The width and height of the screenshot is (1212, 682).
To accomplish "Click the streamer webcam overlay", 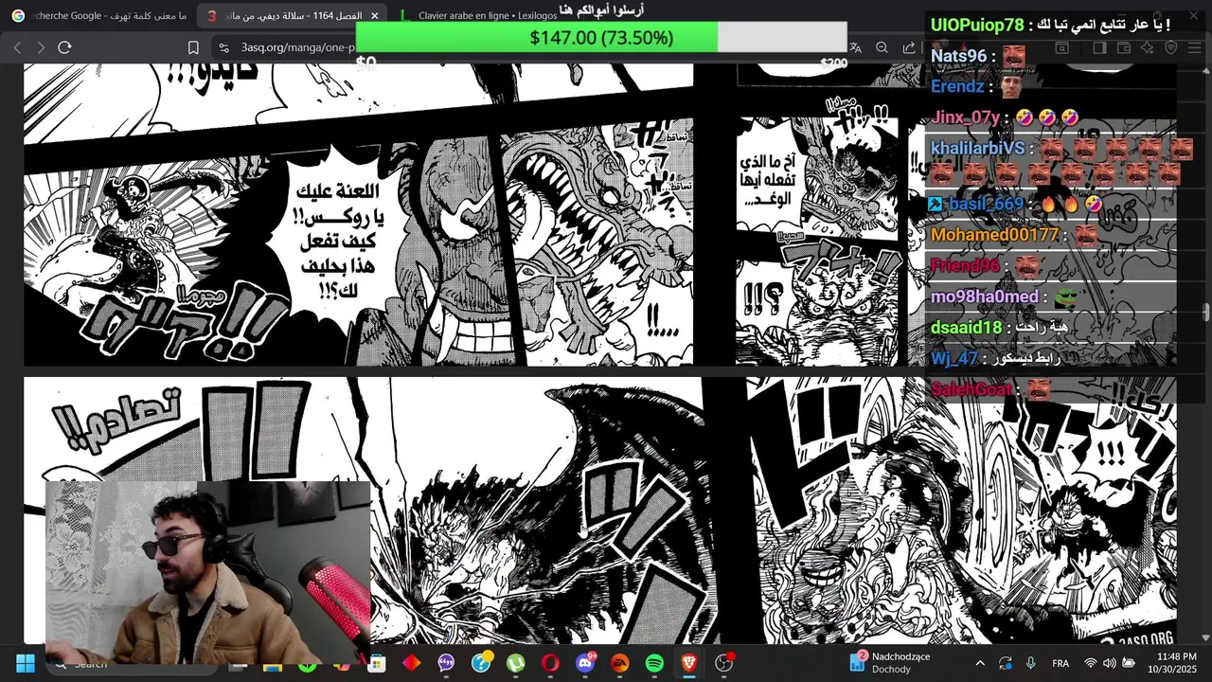I will point(207,571).
